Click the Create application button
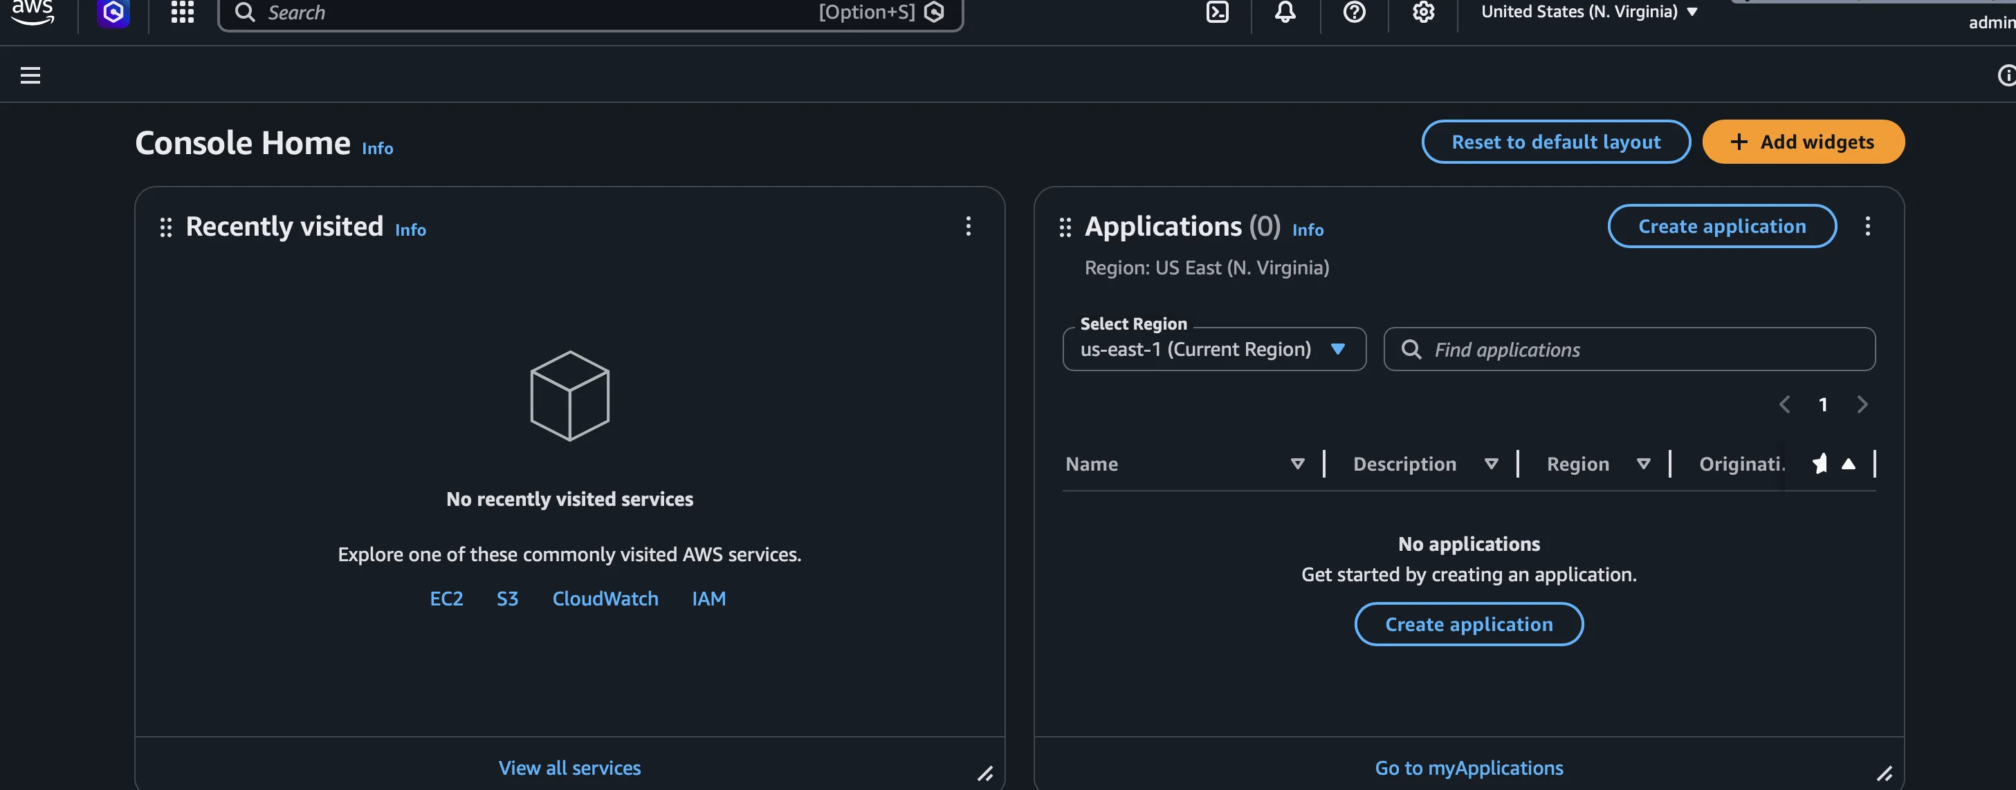Viewport: 2016px width, 790px height. [1722, 226]
